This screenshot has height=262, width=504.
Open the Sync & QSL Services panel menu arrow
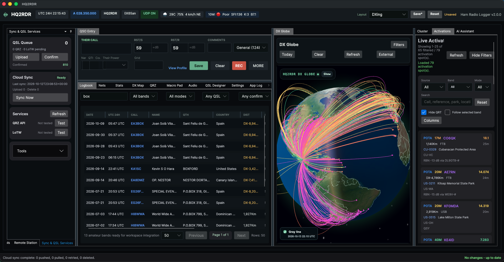[65, 31]
